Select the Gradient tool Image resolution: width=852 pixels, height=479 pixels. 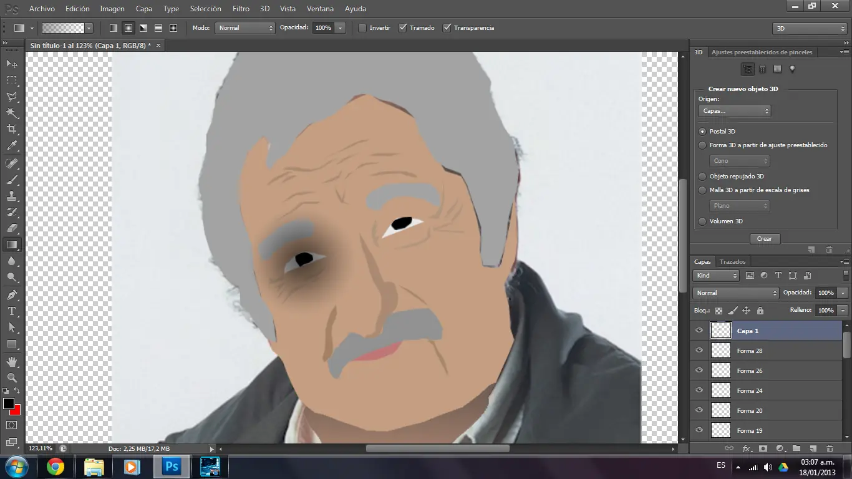point(11,244)
